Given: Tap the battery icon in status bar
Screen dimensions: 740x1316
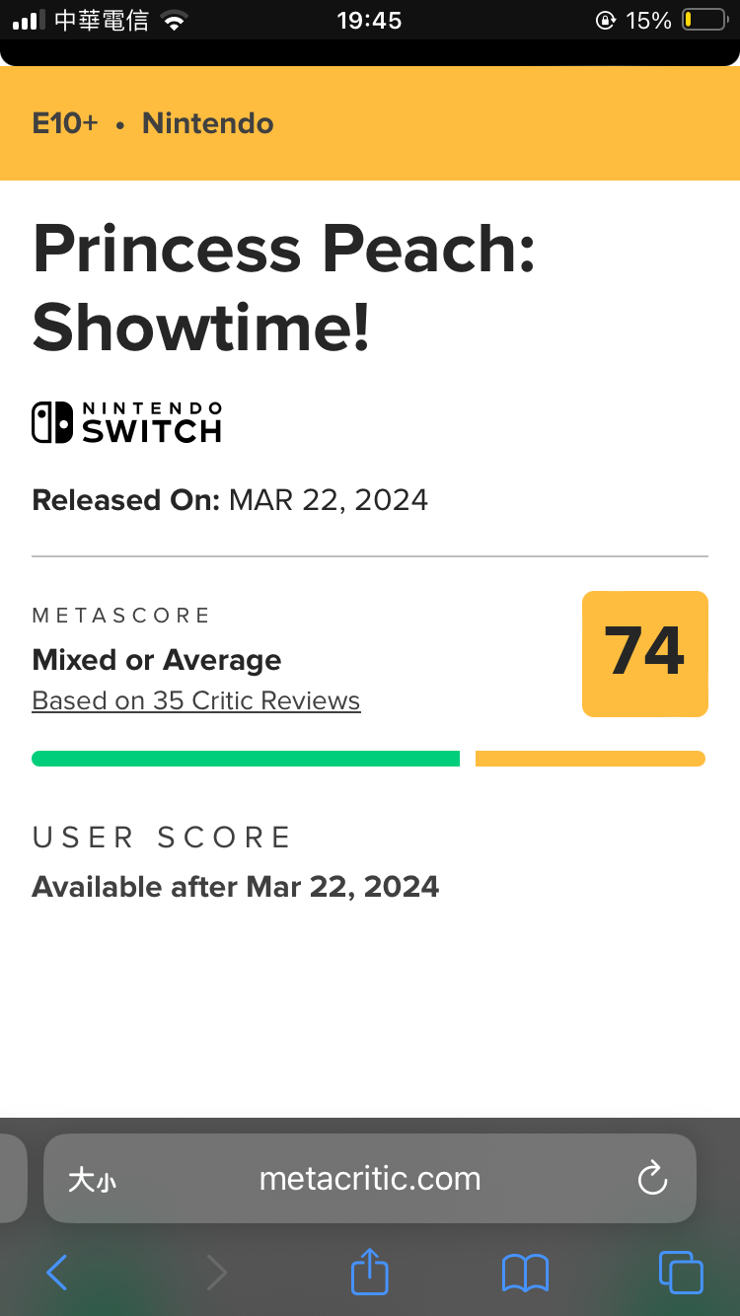Looking at the screenshot, I should pyautogui.click(x=703, y=20).
